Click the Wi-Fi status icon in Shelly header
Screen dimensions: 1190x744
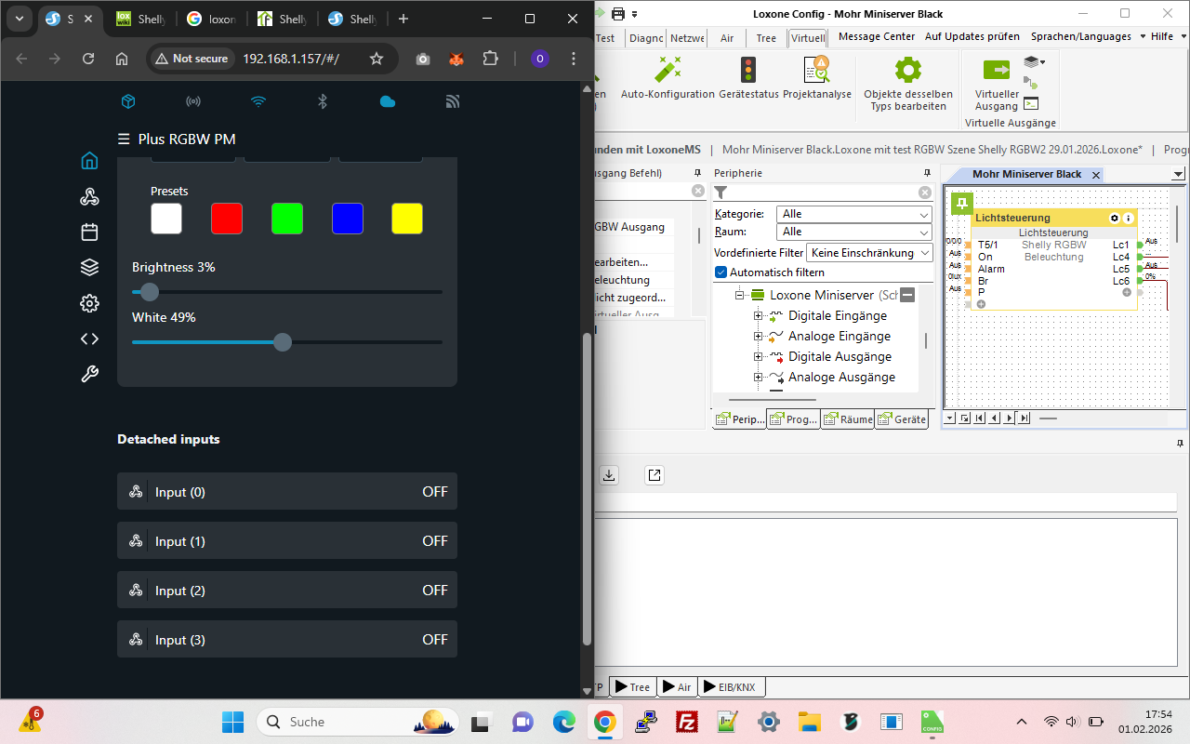[x=258, y=101]
